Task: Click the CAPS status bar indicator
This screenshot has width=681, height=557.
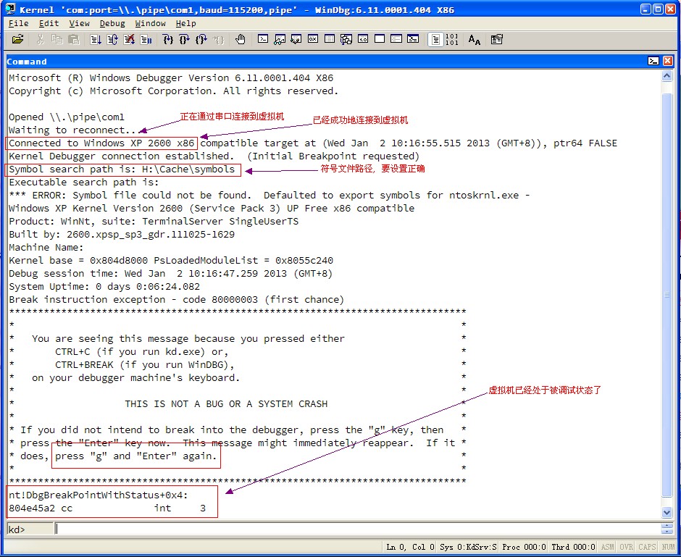Action: (x=647, y=547)
